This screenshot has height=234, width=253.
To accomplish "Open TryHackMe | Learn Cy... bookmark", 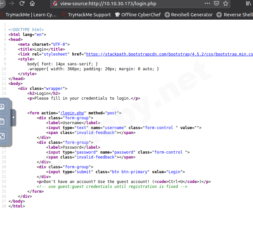I will coord(28,15).
